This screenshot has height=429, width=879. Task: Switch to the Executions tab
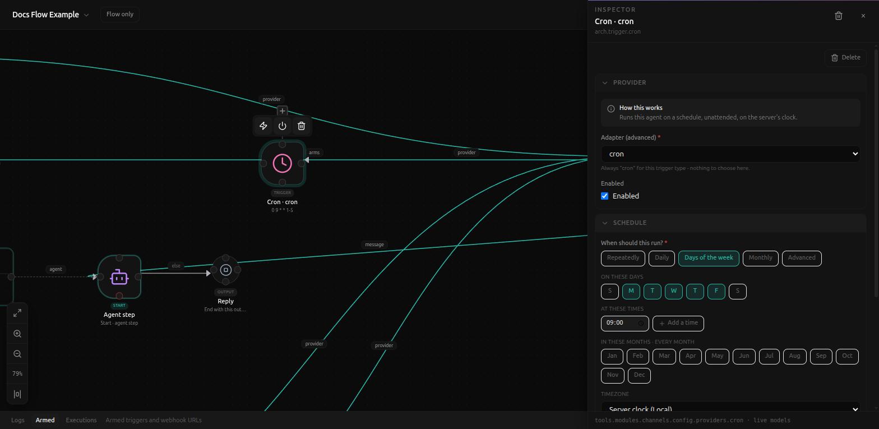(x=81, y=420)
